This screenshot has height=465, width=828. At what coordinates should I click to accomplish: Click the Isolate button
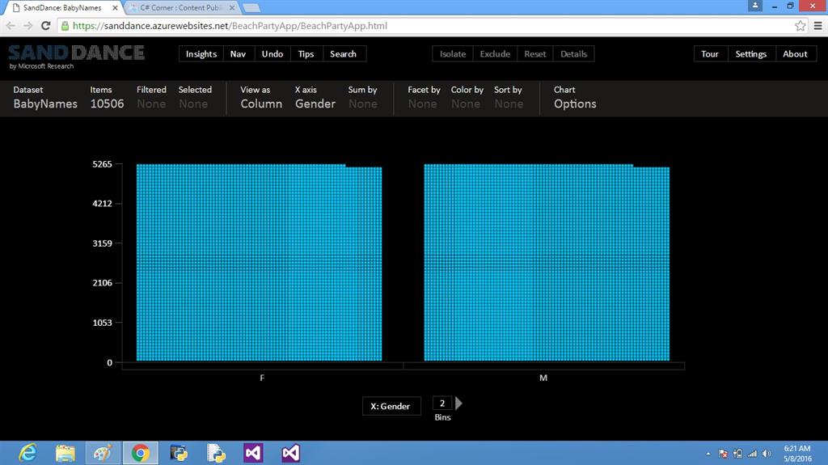453,54
